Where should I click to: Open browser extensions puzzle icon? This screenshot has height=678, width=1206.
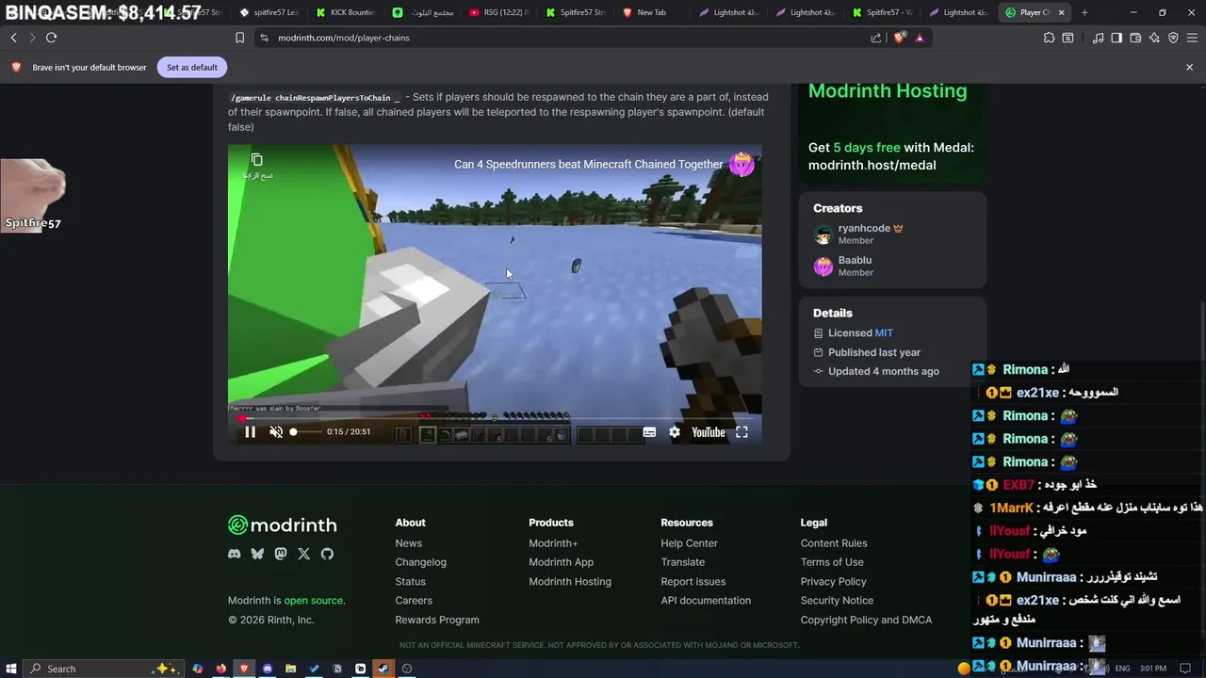pyautogui.click(x=1049, y=38)
